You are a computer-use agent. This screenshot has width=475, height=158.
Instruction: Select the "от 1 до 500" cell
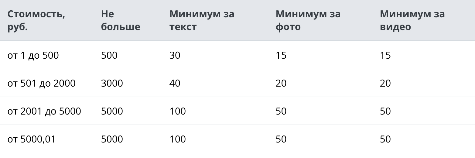33,55
